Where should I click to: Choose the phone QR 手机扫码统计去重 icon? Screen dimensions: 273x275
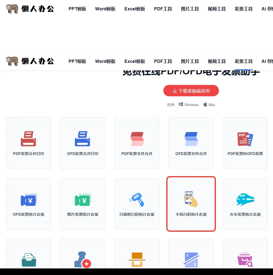(x=191, y=199)
